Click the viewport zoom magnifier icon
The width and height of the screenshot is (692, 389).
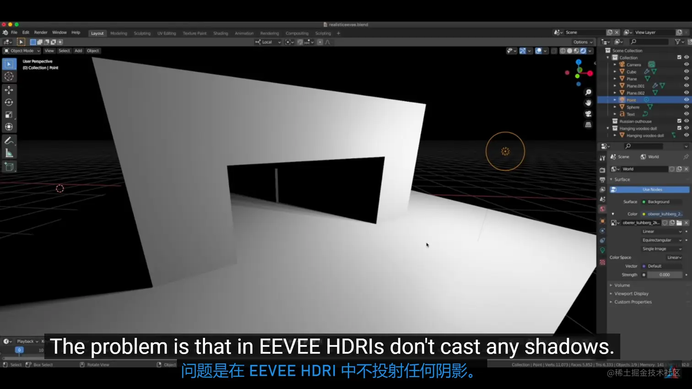(x=588, y=92)
